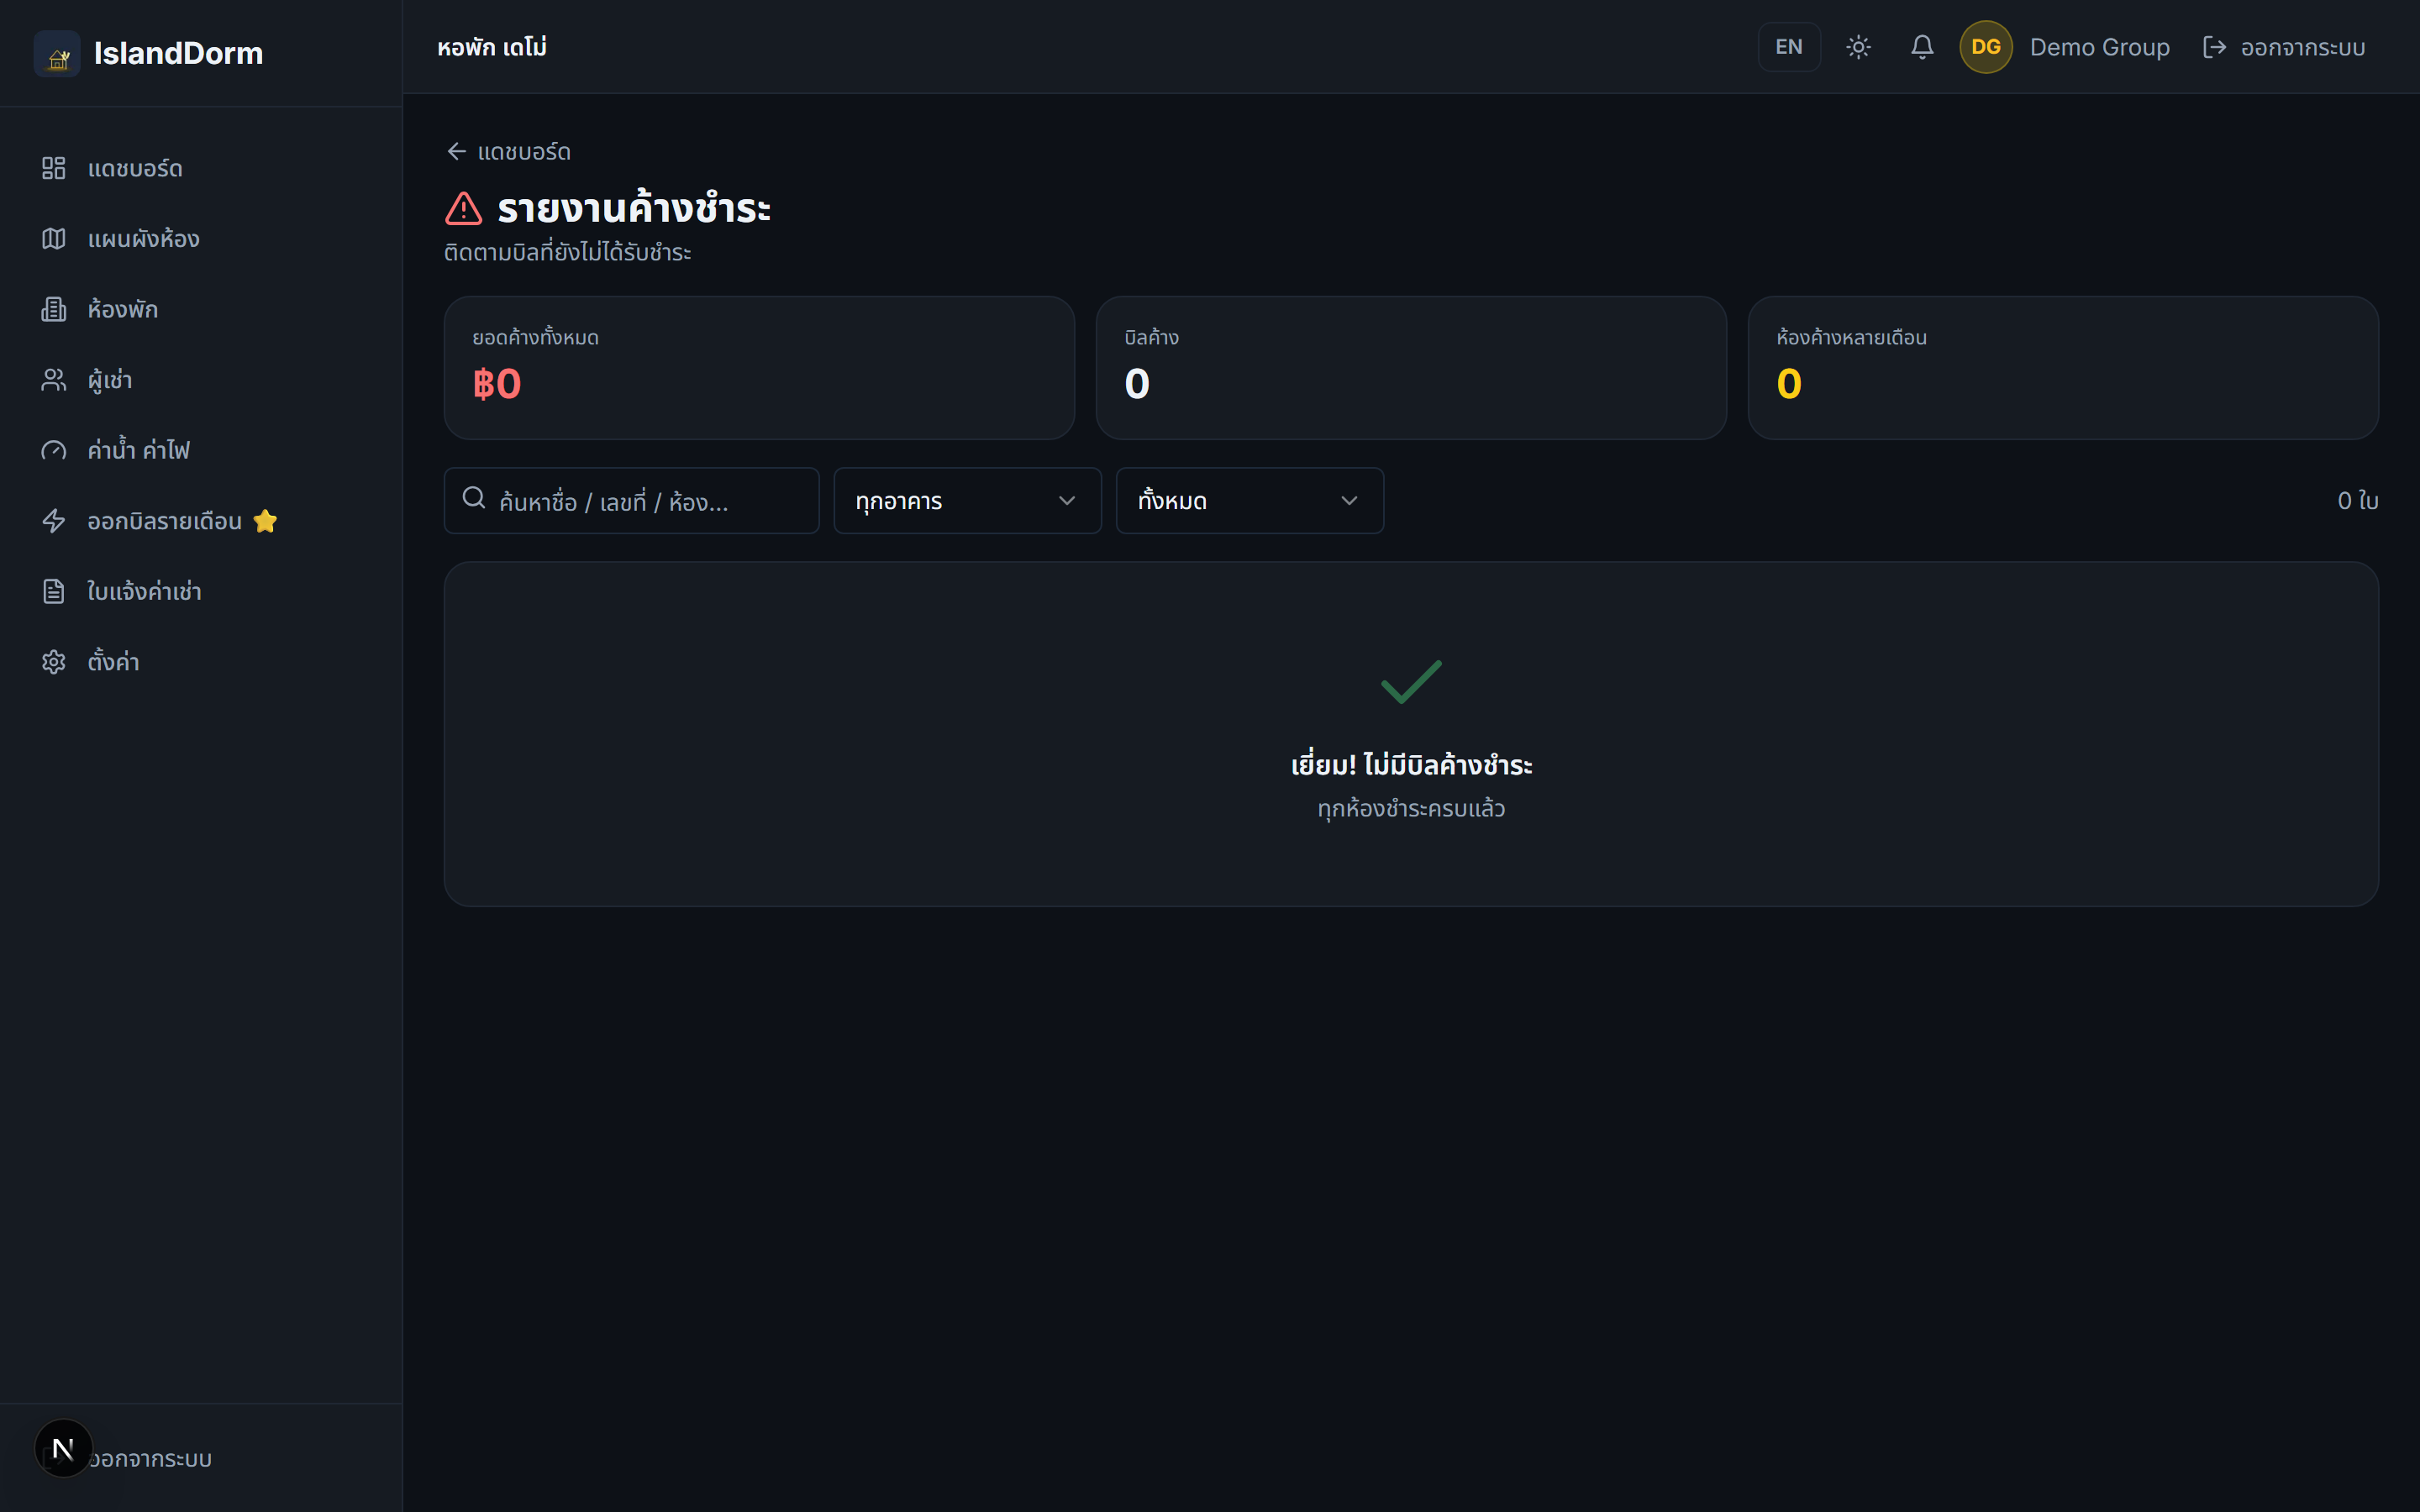The image size is (2420, 1512).
Task: Click the back arrow beside แดชบอร์ด
Action: point(457,151)
